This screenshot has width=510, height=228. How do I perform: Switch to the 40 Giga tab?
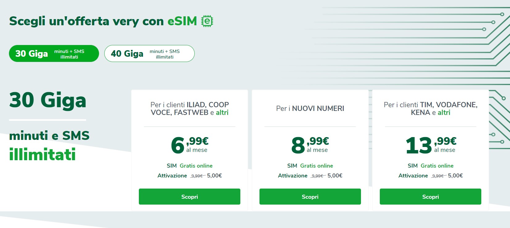[x=149, y=54]
